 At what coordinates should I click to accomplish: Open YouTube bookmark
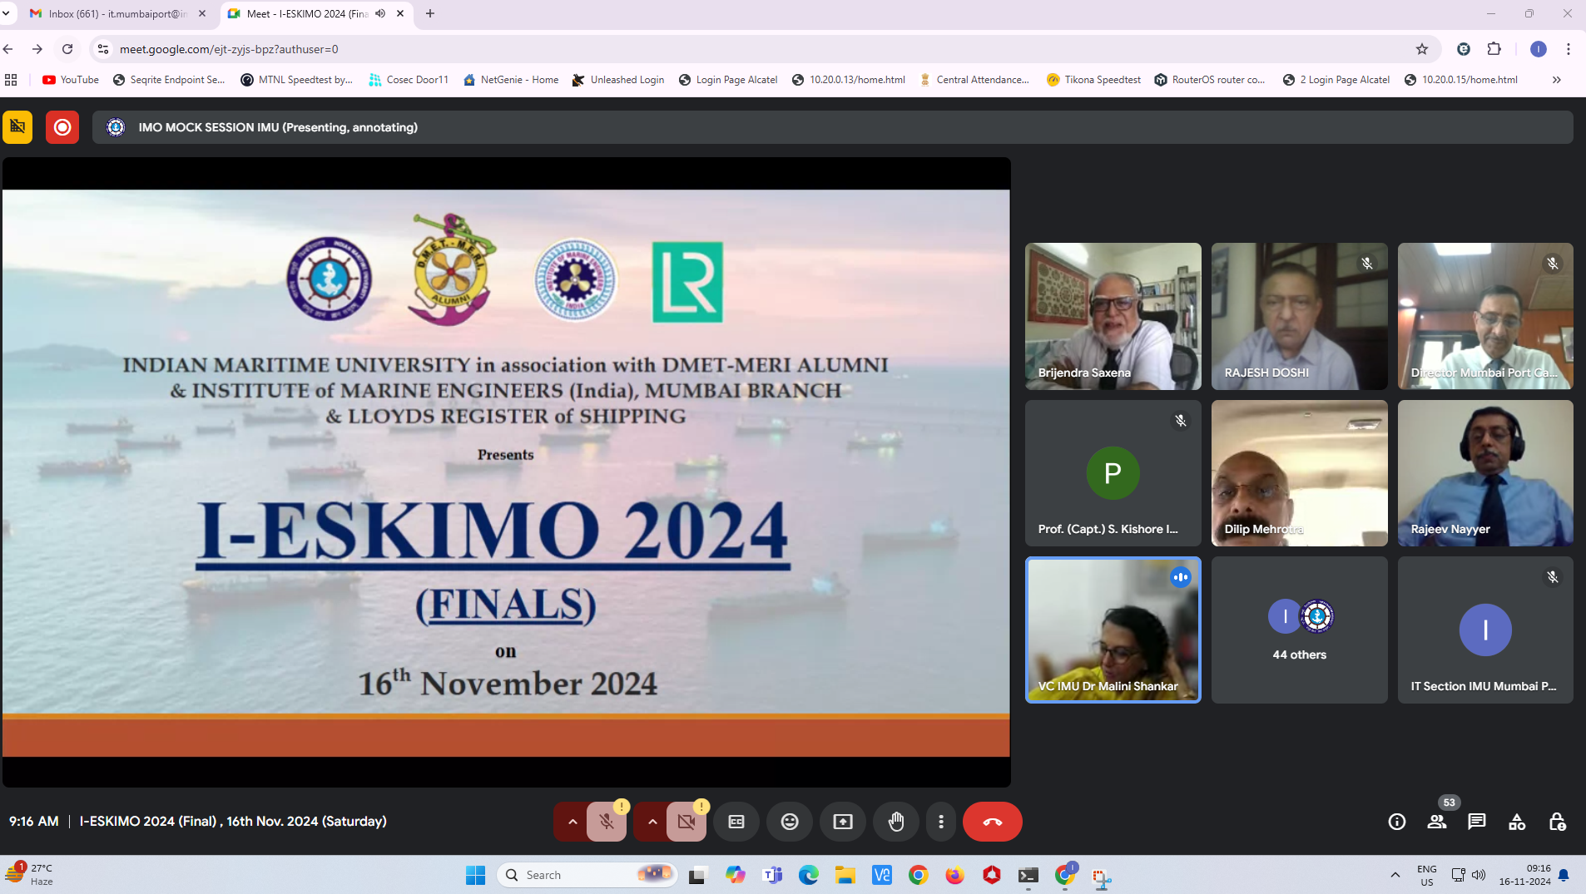tap(71, 80)
